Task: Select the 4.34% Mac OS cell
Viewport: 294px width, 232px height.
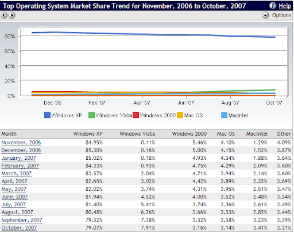Action: 227,158
